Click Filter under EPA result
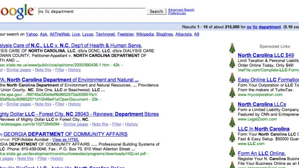 60,104
